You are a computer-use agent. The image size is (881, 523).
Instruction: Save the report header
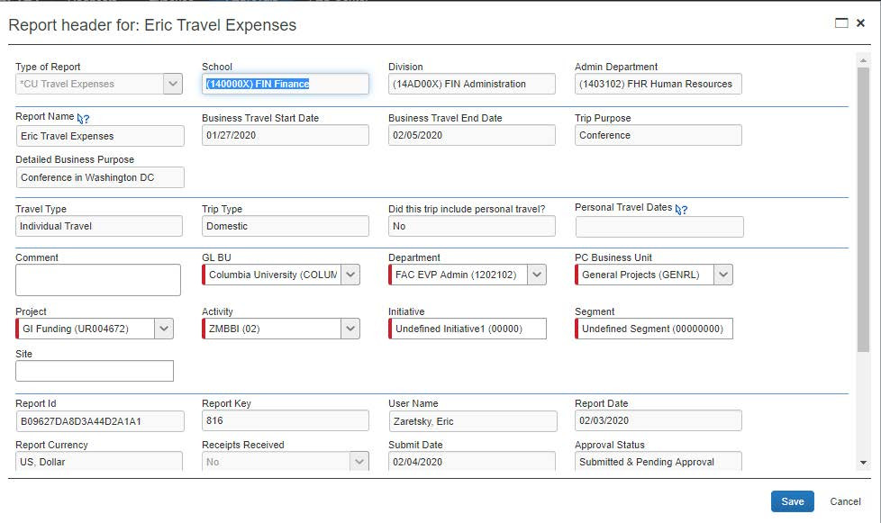[x=792, y=501]
